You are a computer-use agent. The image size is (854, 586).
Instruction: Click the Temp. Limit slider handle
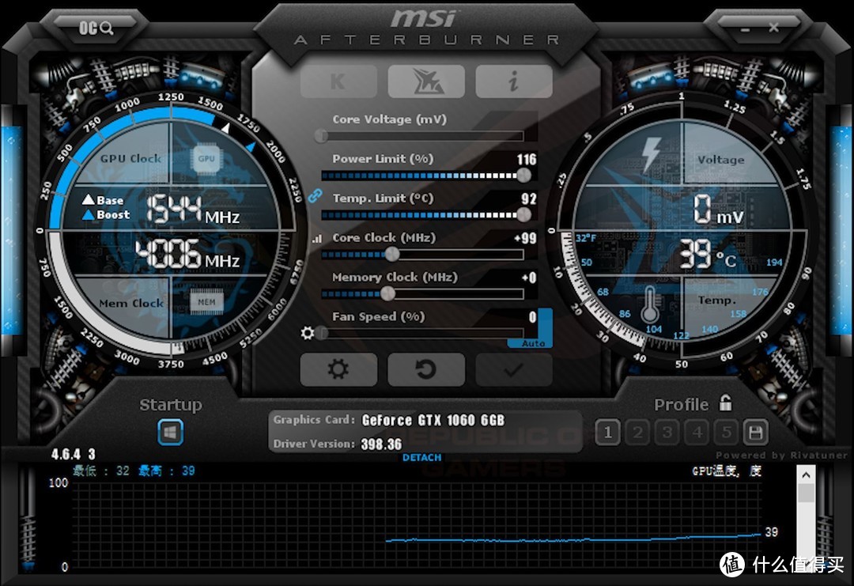523,215
